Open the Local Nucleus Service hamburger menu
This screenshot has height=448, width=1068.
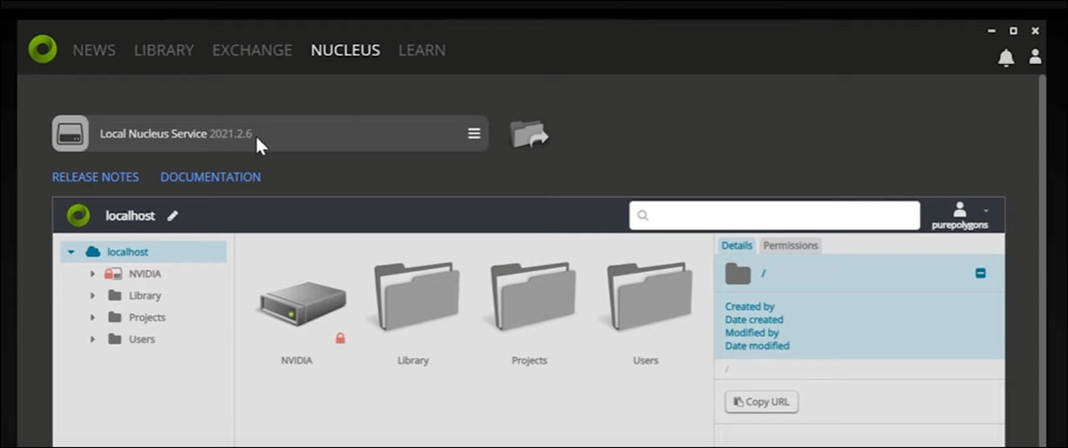[x=474, y=134]
